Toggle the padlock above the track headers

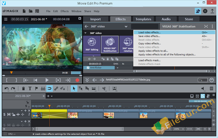point(28,102)
